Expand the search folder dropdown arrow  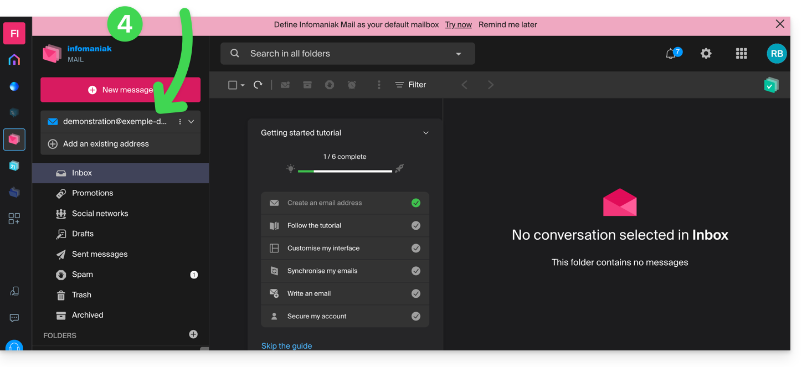pyautogui.click(x=459, y=54)
